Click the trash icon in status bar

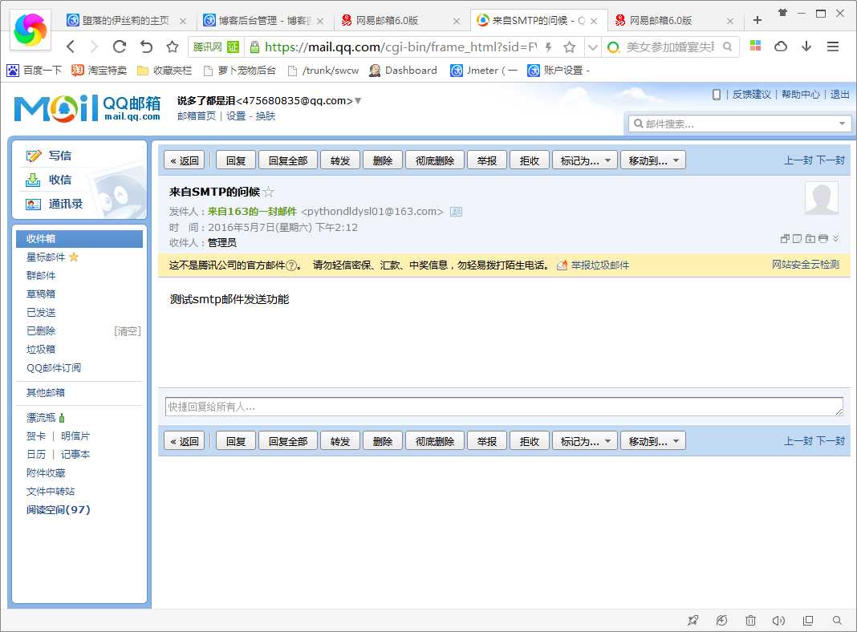tap(750, 620)
